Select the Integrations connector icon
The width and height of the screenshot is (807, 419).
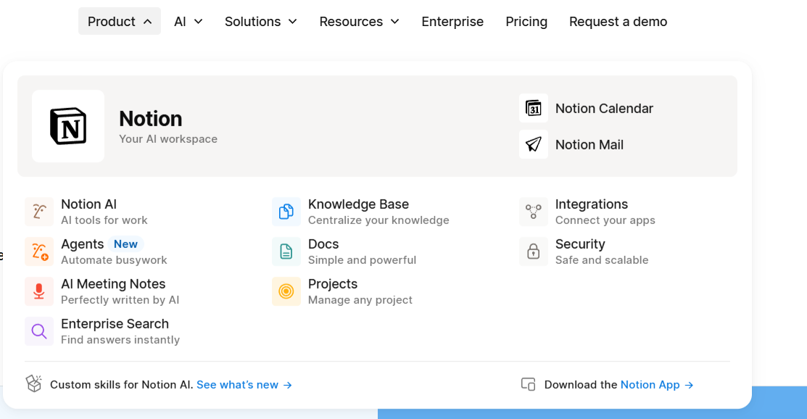click(533, 211)
